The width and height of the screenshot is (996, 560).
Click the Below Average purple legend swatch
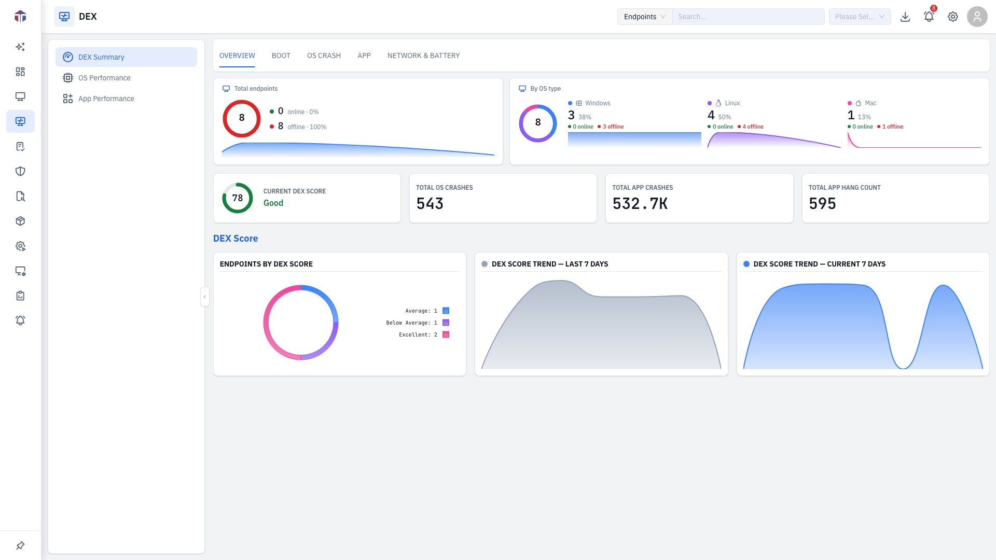(446, 323)
